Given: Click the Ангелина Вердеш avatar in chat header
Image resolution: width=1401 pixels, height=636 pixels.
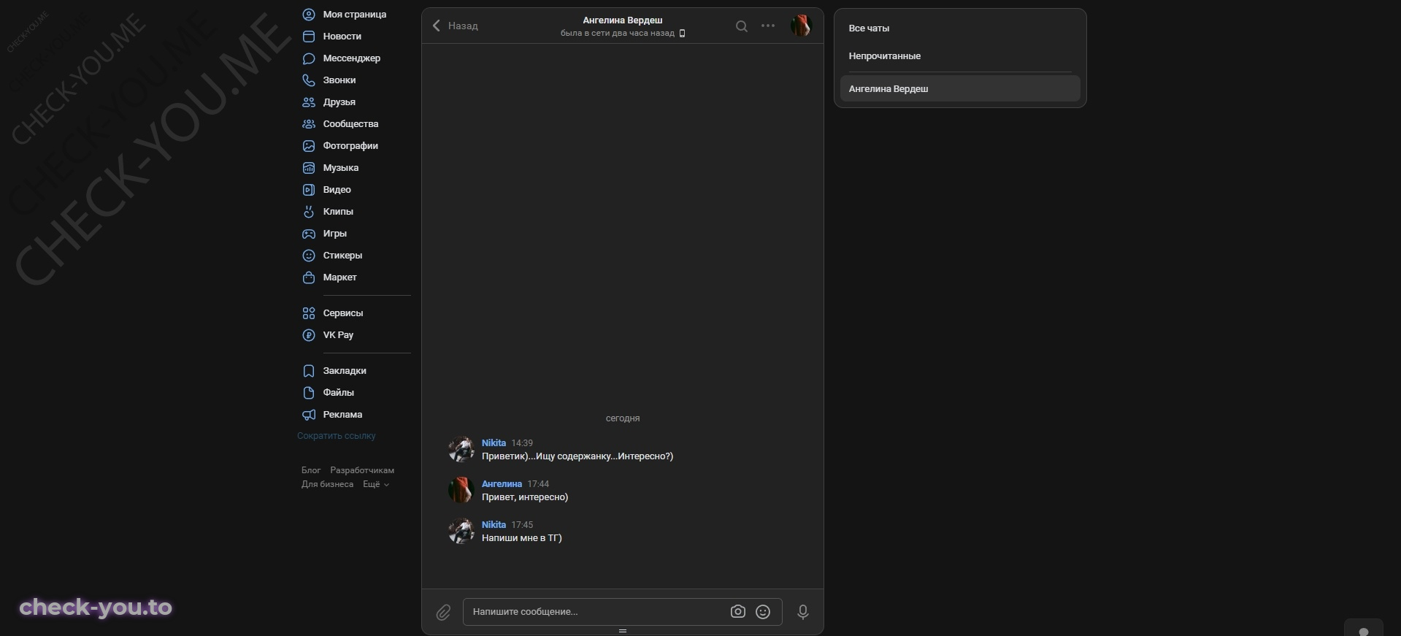Looking at the screenshot, I should pyautogui.click(x=801, y=26).
